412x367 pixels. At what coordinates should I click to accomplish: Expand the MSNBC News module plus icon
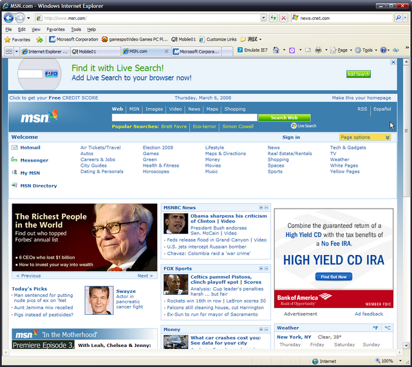(x=261, y=207)
